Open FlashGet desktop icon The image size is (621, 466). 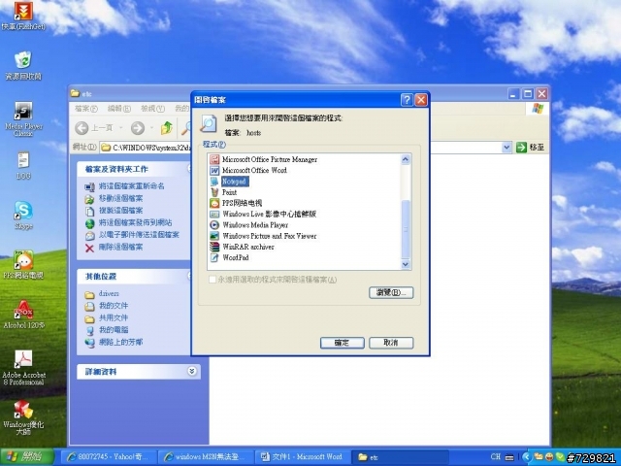23,16
